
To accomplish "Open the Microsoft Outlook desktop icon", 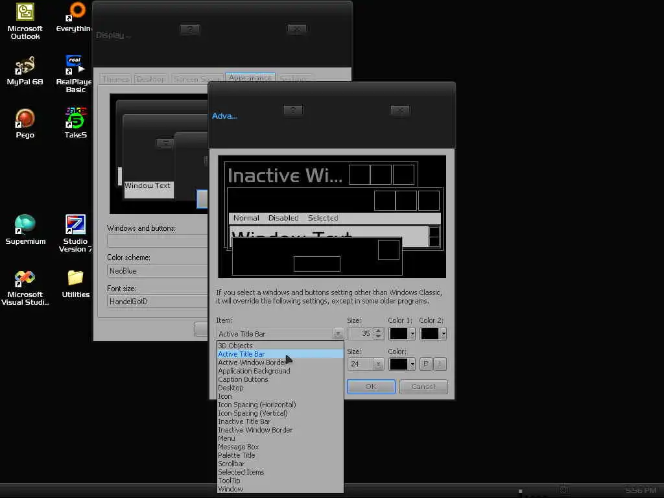I will point(25,21).
